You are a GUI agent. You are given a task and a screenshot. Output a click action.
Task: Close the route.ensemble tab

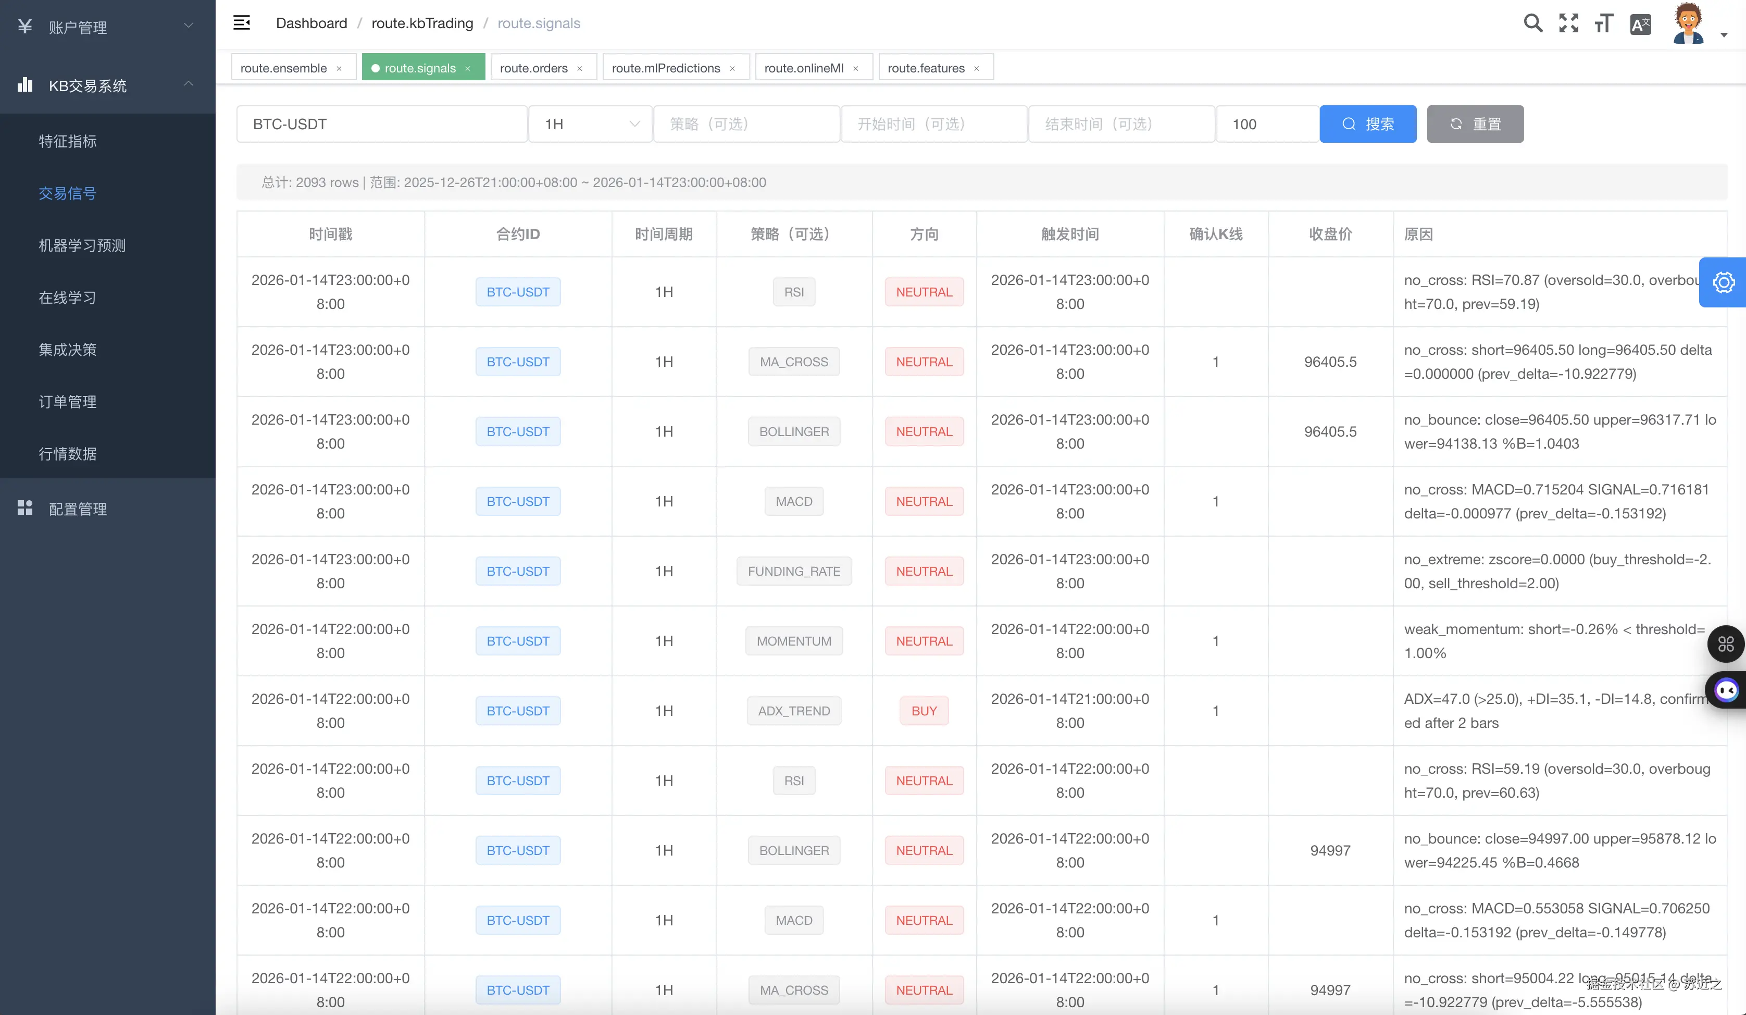coord(339,69)
